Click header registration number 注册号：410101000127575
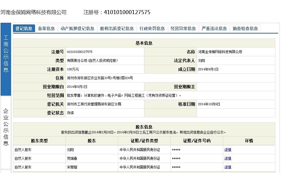The height and width of the screenshot is (173, 281). 117,12
